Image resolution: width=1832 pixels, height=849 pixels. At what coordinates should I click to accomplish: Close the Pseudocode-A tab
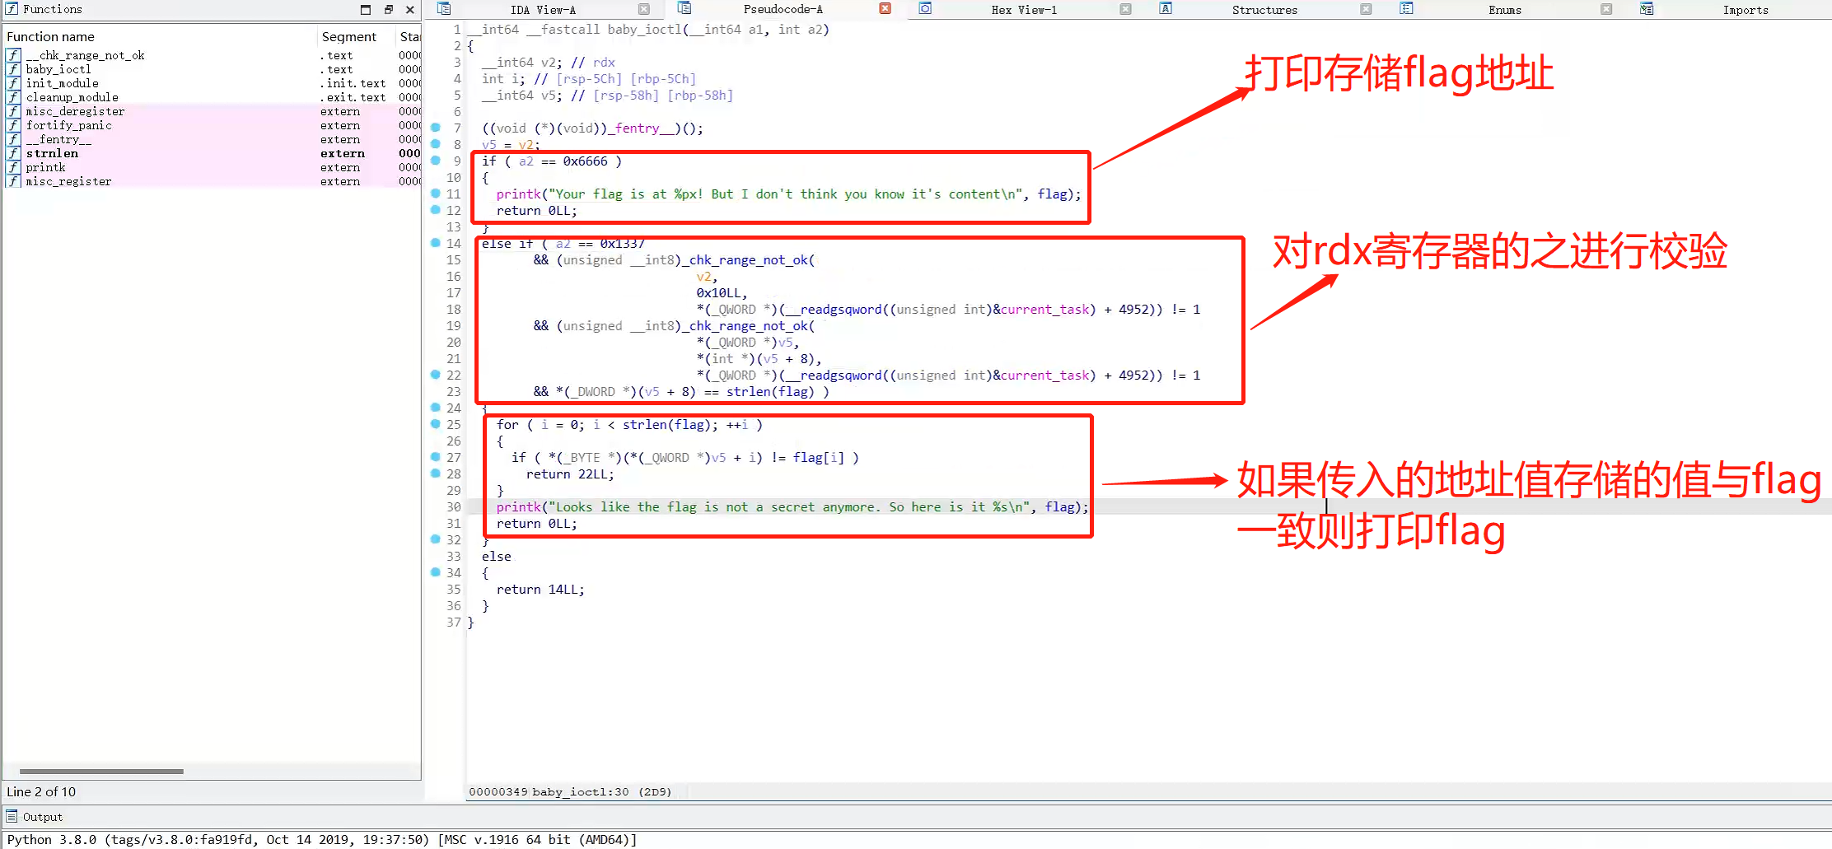(885, 8)
